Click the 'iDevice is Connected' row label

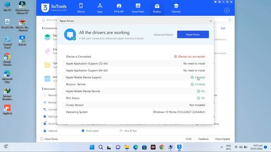click(x=78, y=57)
